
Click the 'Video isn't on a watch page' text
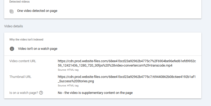(x=38, y=48)
